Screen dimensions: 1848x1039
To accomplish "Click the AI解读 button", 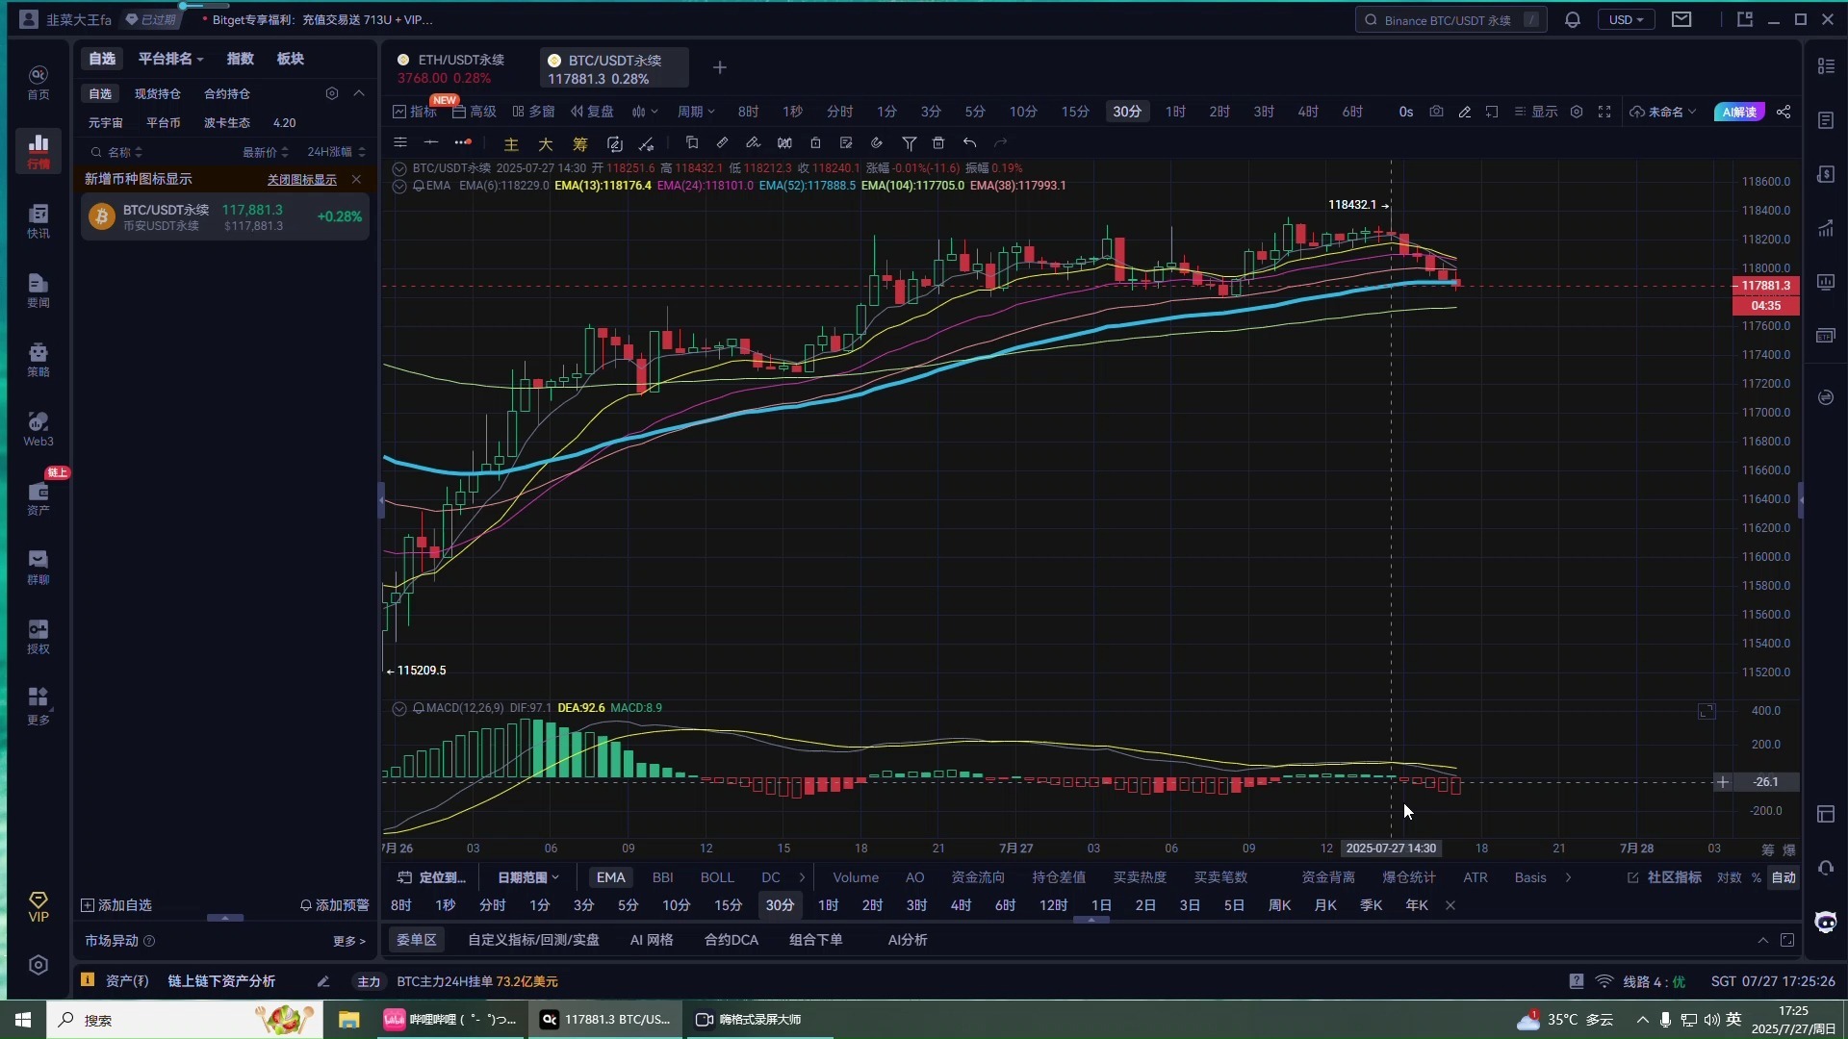I will point(1740,112).
